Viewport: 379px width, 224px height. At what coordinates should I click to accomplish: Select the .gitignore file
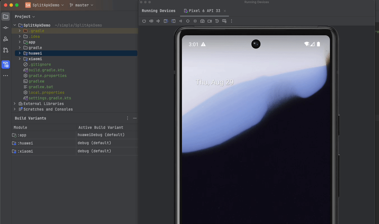(x=40, y=64)
